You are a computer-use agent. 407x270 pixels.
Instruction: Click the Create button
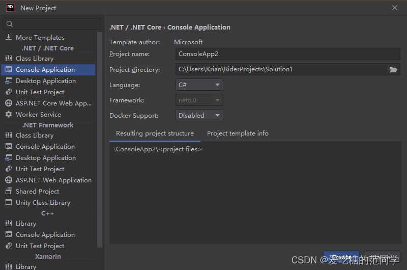tap(341, 257)
